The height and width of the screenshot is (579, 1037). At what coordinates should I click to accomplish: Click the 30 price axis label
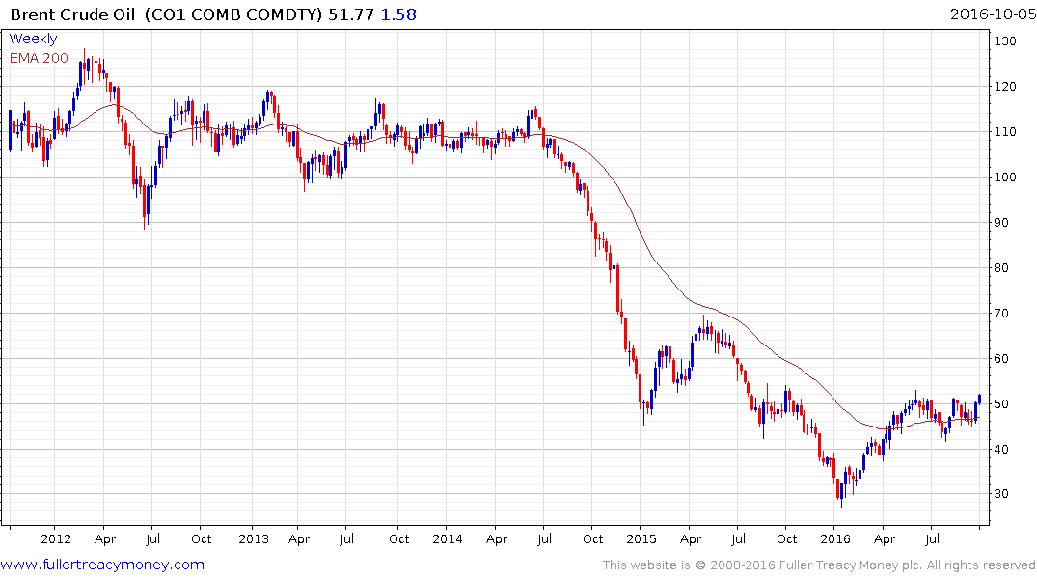pos(1002,494)
